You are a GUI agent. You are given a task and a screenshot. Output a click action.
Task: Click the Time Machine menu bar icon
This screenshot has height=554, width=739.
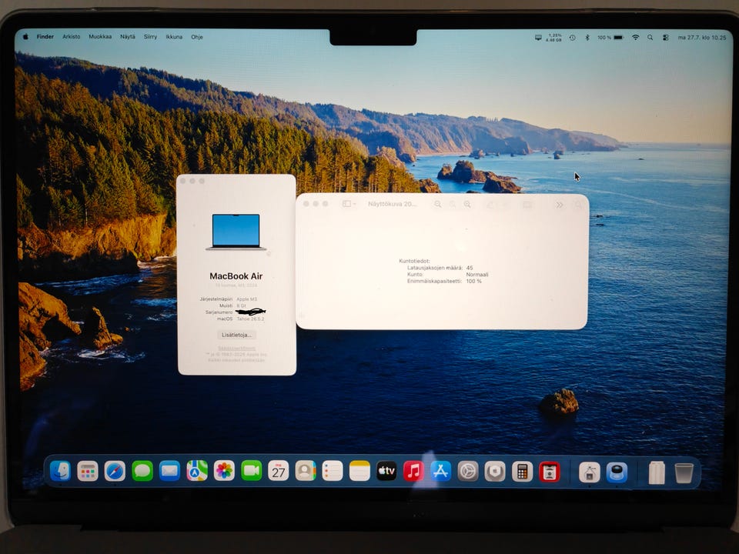point(572,37)
